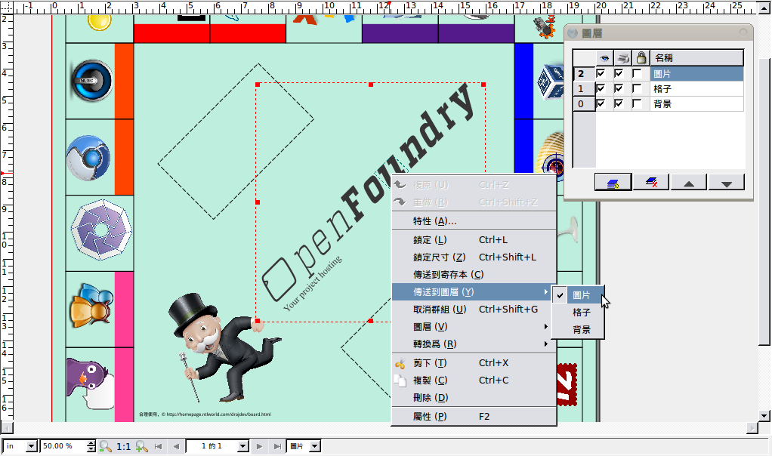
Task: Select the purple Pidgin bird image
Action: (x=91, y=384)
